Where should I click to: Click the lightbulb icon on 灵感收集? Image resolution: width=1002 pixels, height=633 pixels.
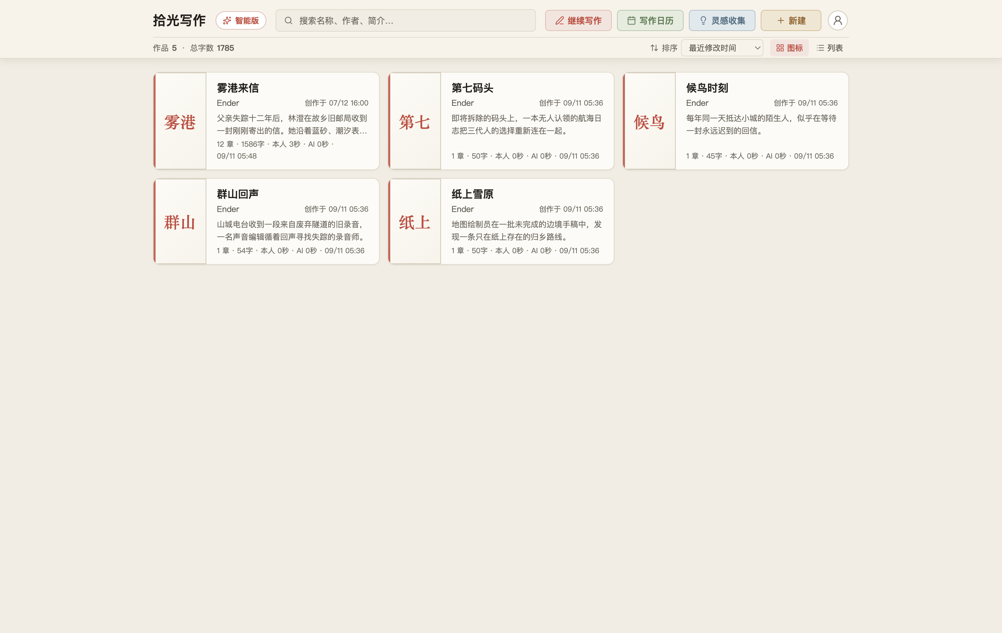703,20
